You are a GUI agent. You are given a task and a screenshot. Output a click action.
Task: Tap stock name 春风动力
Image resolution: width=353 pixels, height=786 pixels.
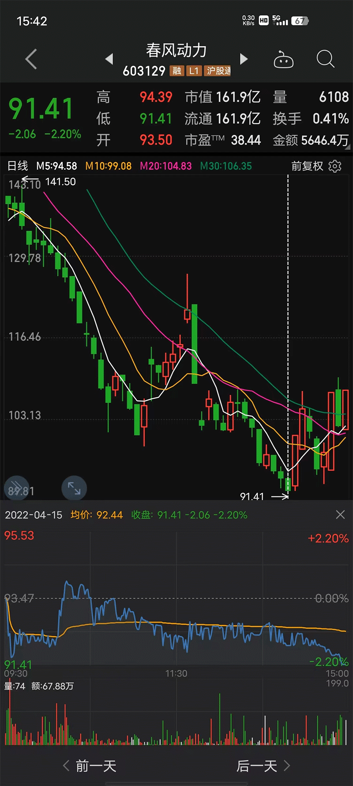pyautogui.click(x=176, y=50)
